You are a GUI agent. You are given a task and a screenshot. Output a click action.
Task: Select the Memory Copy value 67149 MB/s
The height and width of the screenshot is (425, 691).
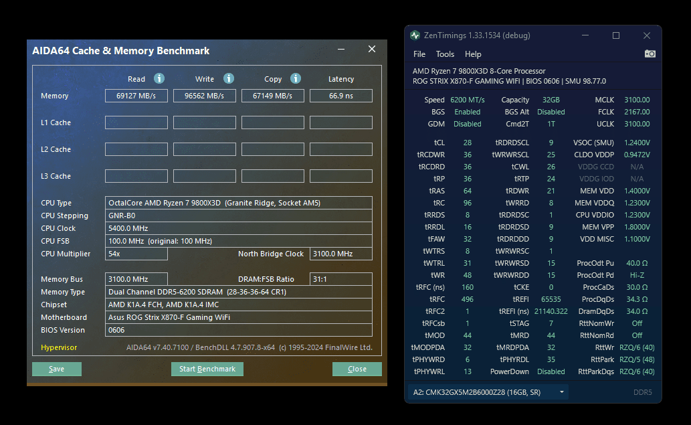(x=273, y=96)
